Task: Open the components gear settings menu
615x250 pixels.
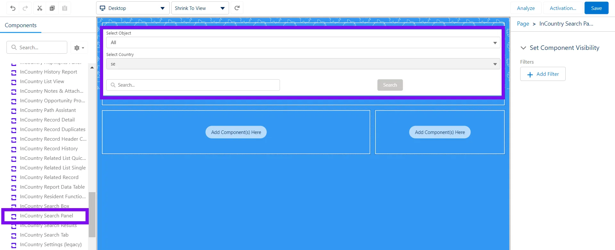Action: (79, 48)
